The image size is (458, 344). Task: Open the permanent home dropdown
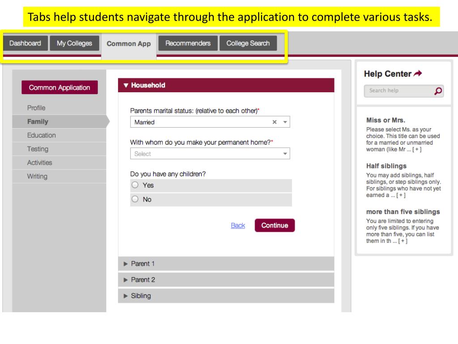click(x=285, y=154)
